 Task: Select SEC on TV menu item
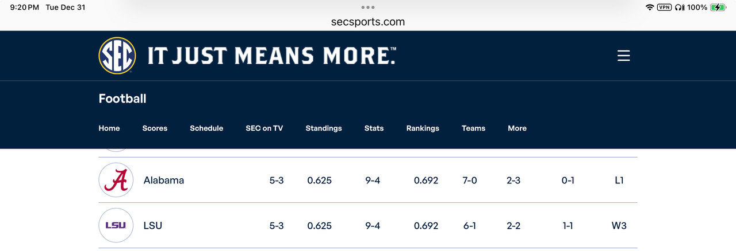coord(264,128)
